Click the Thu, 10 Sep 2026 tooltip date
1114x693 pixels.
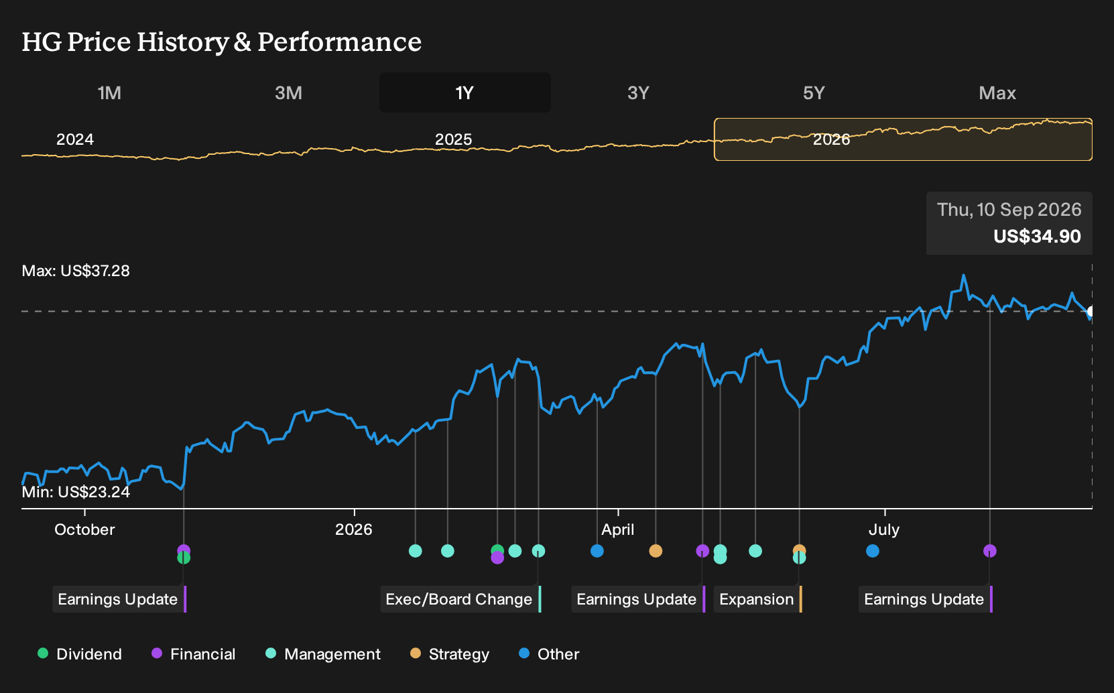click(x=1009, y=210)
